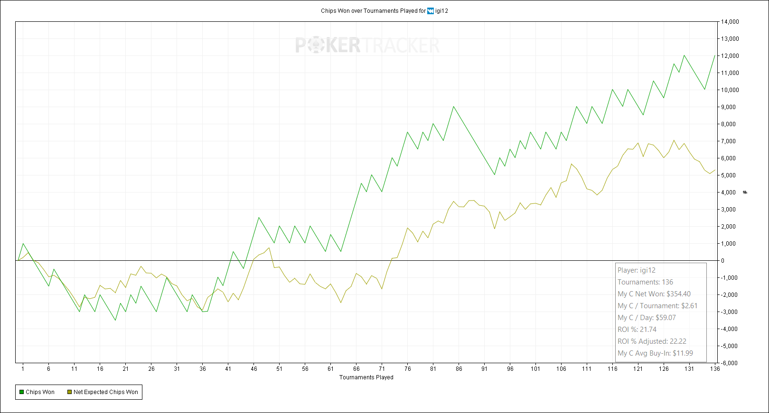The height and width of the screenshot is (413, 769).
Task: Click the My C / Day $59.07 line
Action: coord(646,318)
